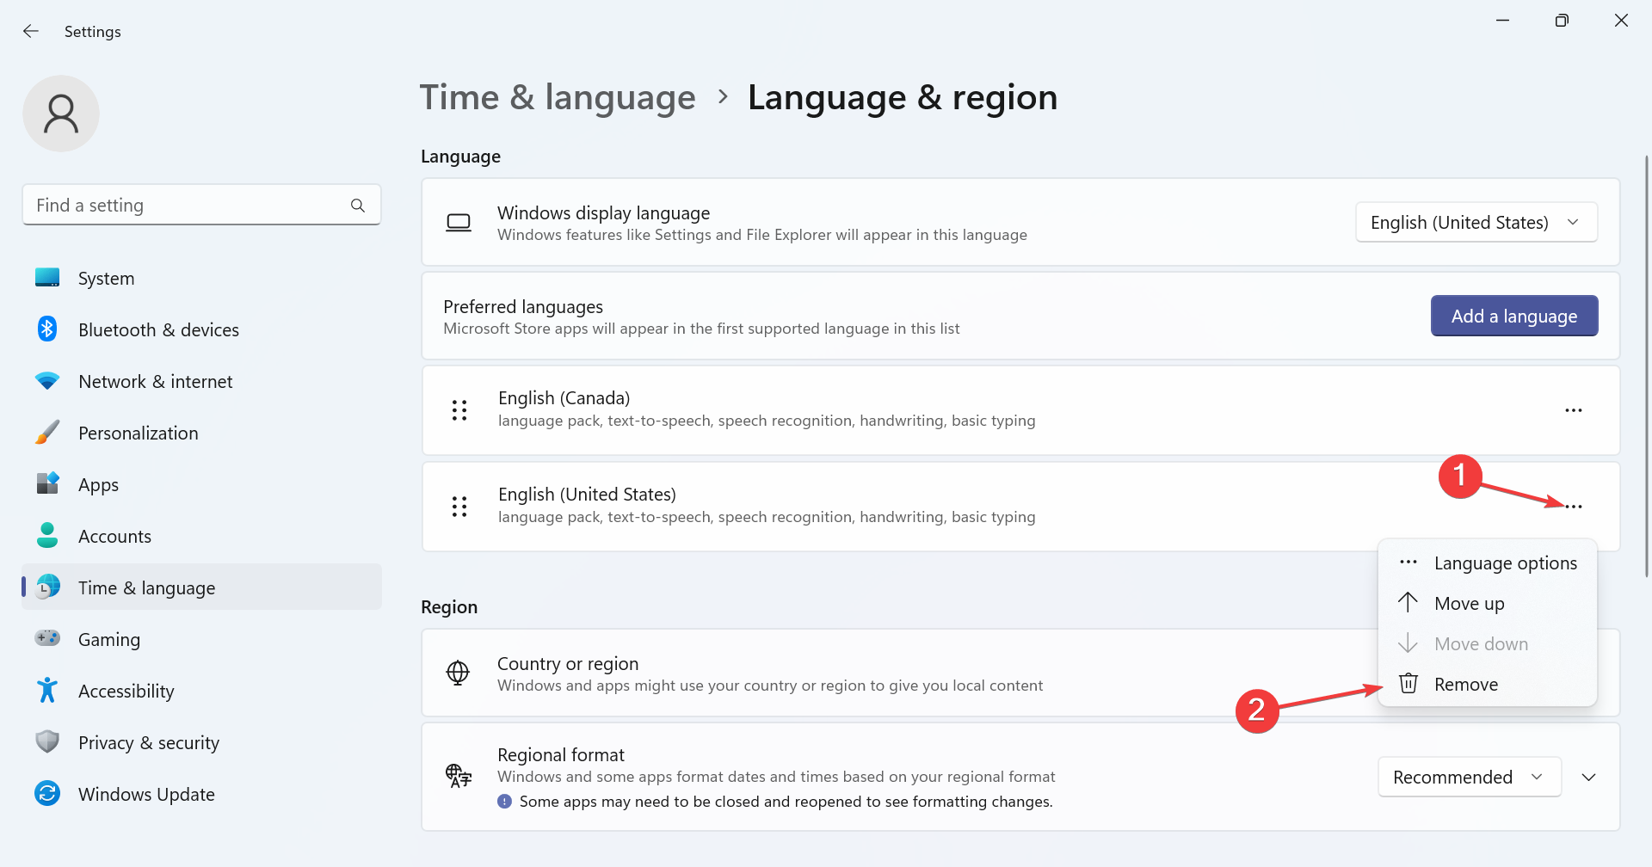This screenshot has width=1652, height=867.
Task: Click the English (United States) language title
Action: tap(587, 495)
